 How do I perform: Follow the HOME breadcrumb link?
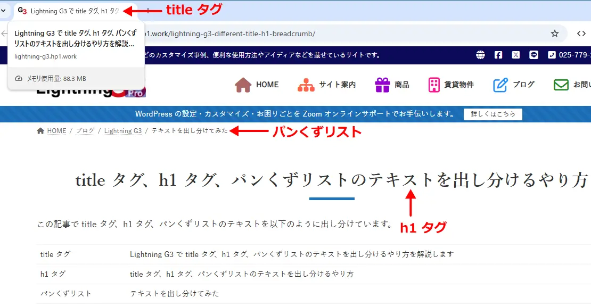point(56,131)
